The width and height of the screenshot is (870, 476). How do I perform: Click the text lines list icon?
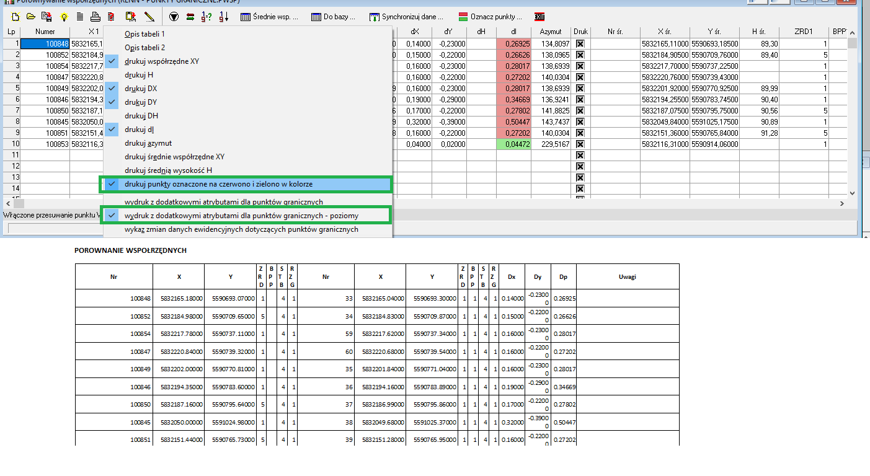tap(79, 17)
